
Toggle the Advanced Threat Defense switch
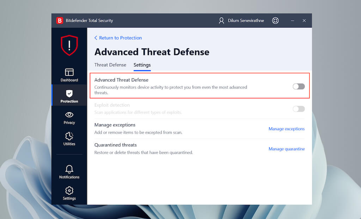click(x=299, y=86)
